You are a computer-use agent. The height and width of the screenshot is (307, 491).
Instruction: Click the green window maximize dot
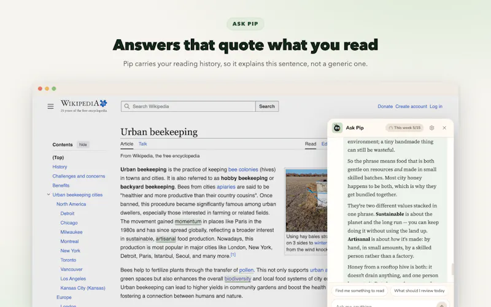(54, 88)
